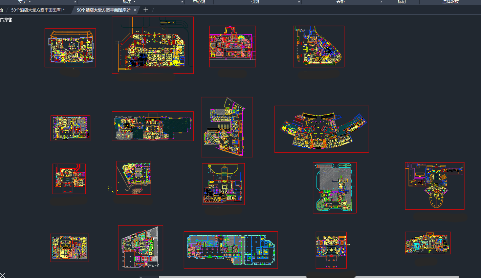Open the 表格 panel dialog launcher arrow
The height and width of the screenshot is (278, 481).
pyautogui.click(x=381, y=2)
